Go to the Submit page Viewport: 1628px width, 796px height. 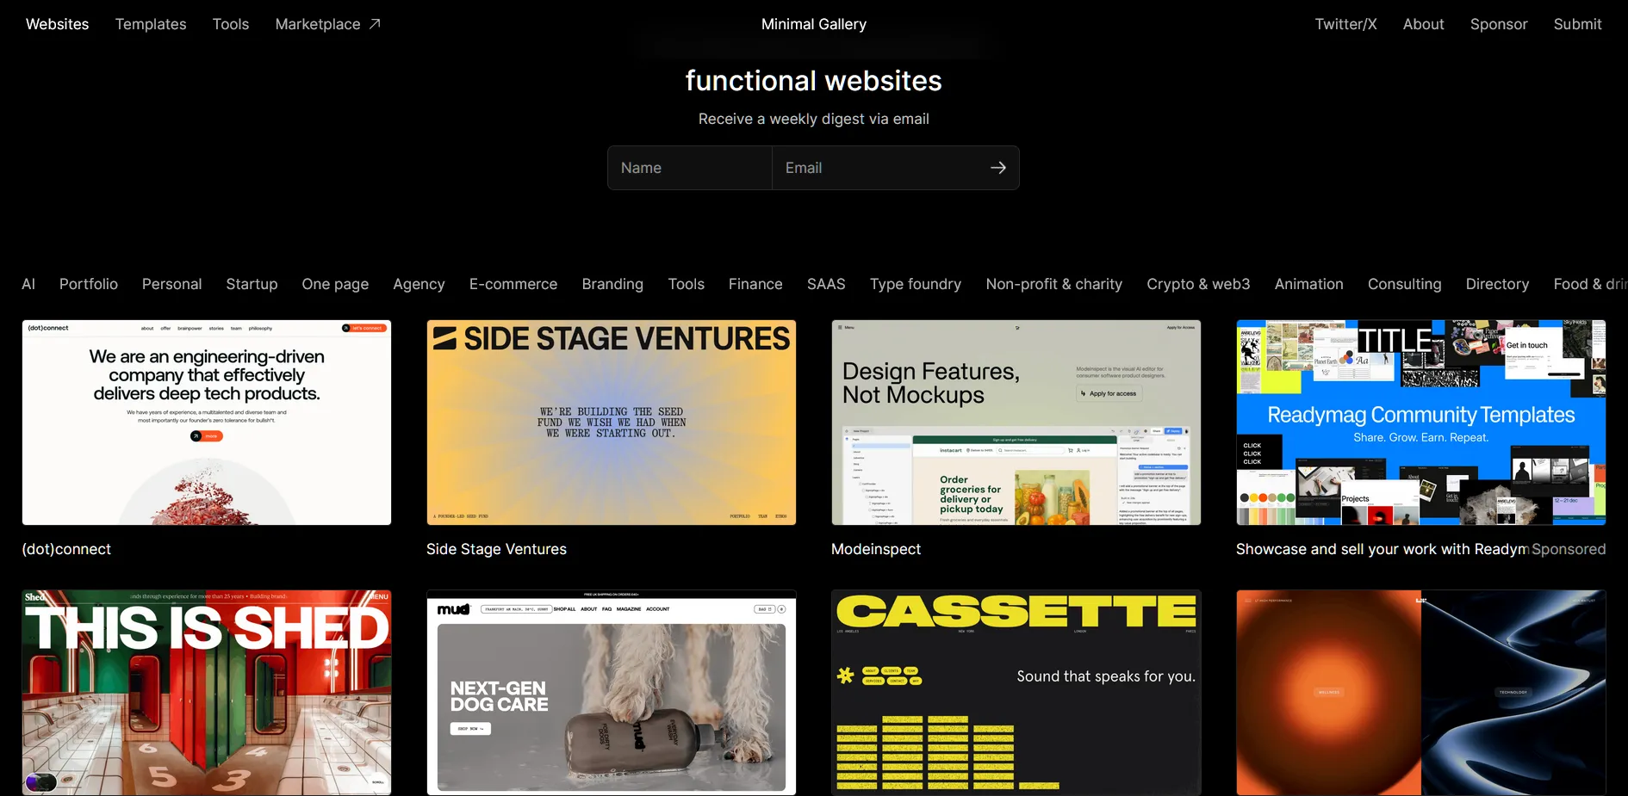point(1577,24)
